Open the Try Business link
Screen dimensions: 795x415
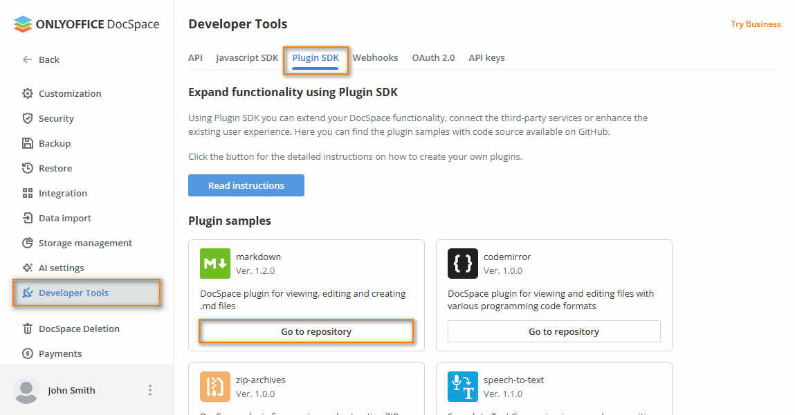pyautogui.click(x=756, y=24)
